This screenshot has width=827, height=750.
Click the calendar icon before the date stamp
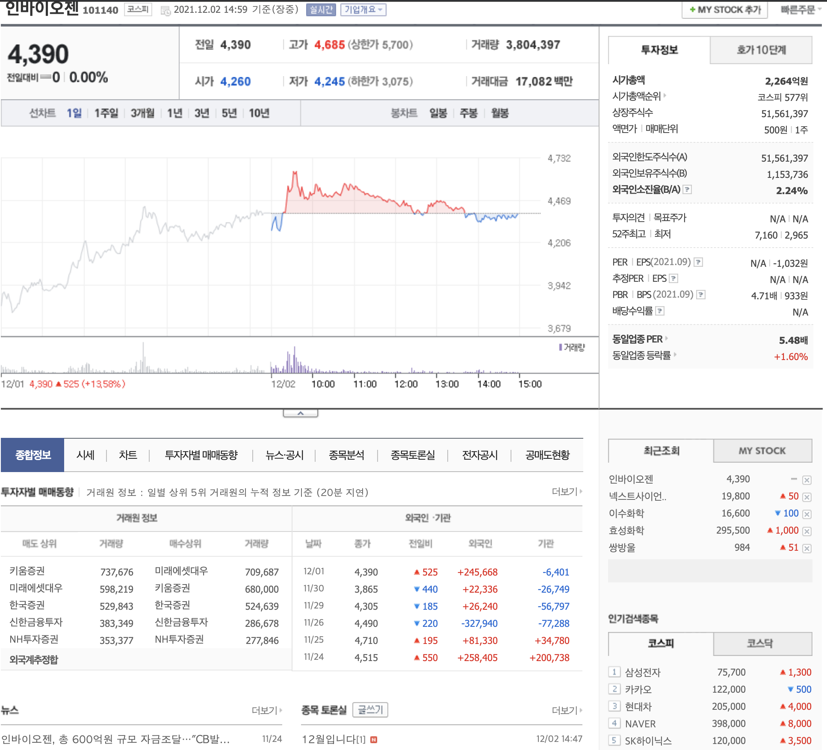[x=165, y=11]
